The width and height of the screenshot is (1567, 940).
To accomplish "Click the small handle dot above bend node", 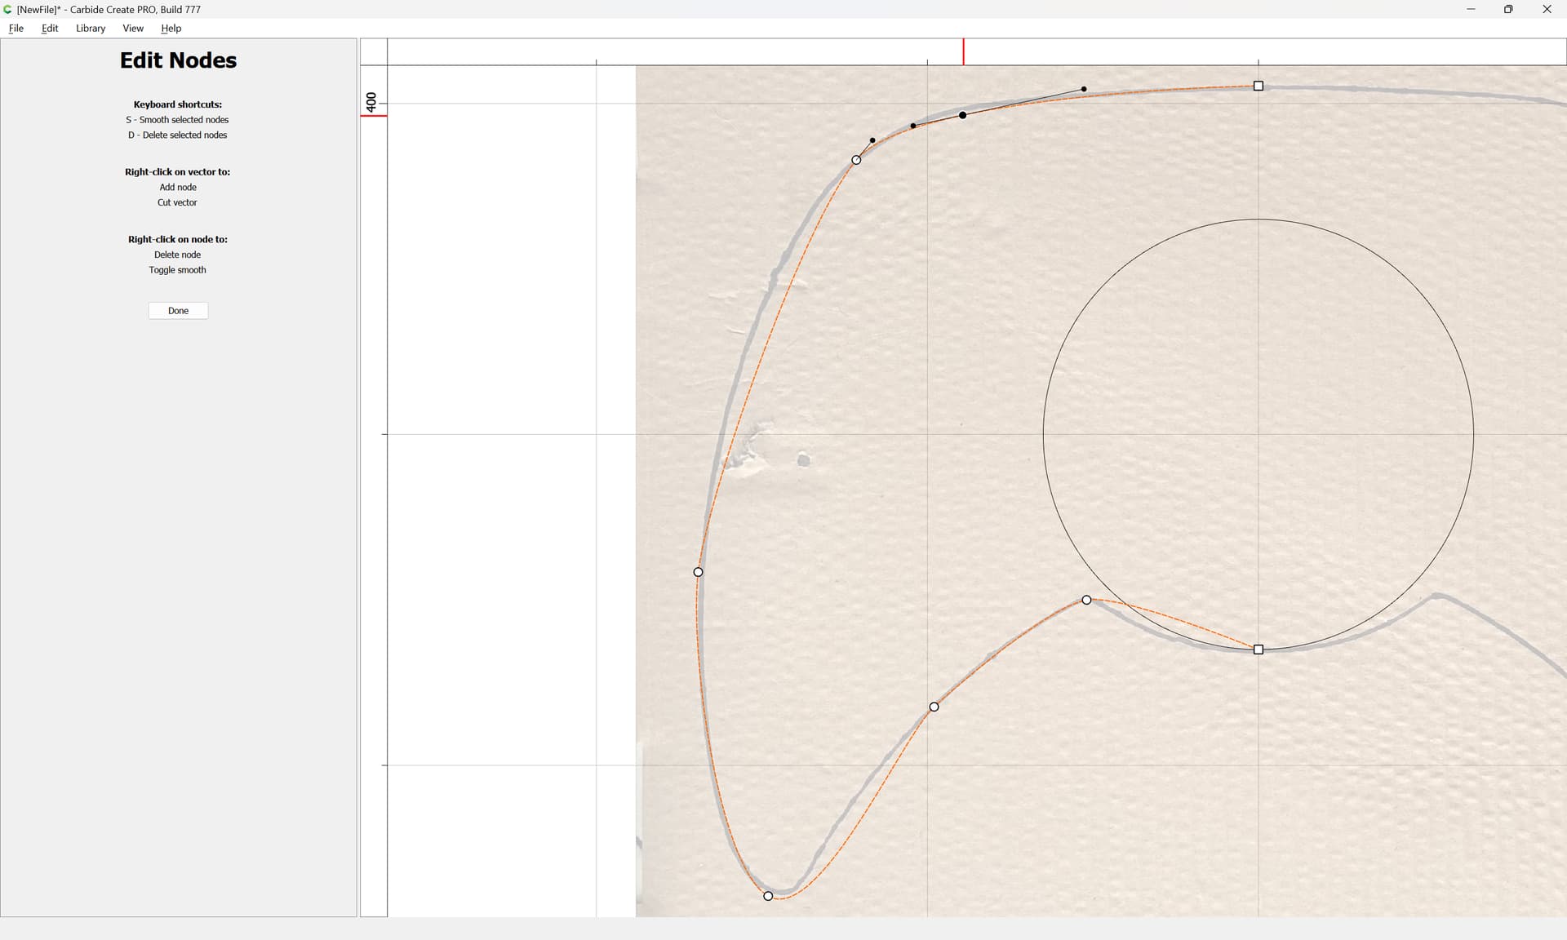I will [872, 140].
